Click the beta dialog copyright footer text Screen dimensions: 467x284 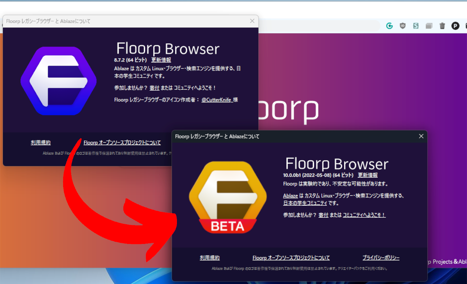coord(300,269)
